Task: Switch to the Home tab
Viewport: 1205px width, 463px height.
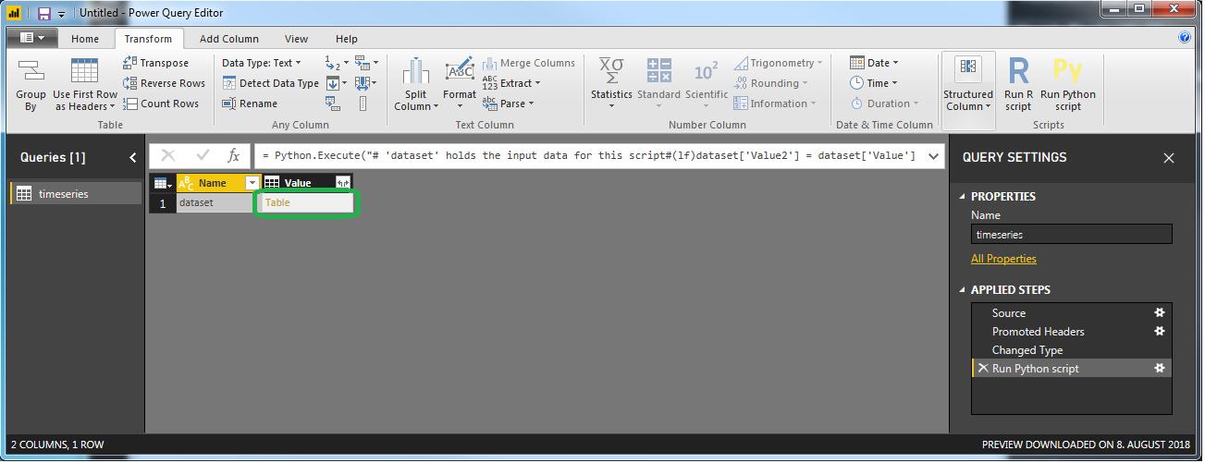Action: pos(85,39)
